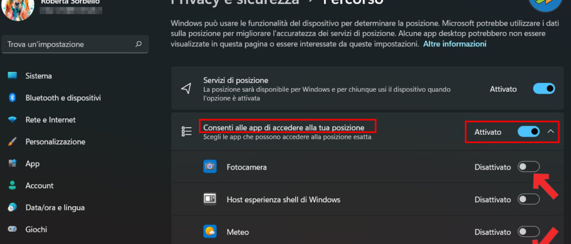Click the location services arrow icon
This screenshot has height=244, width=571.
click(186, 88)
